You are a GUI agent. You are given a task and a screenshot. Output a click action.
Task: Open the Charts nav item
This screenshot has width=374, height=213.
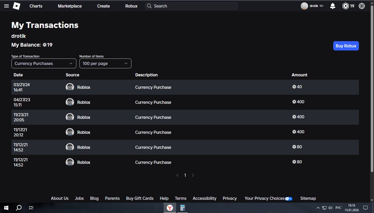click(36, 6)
